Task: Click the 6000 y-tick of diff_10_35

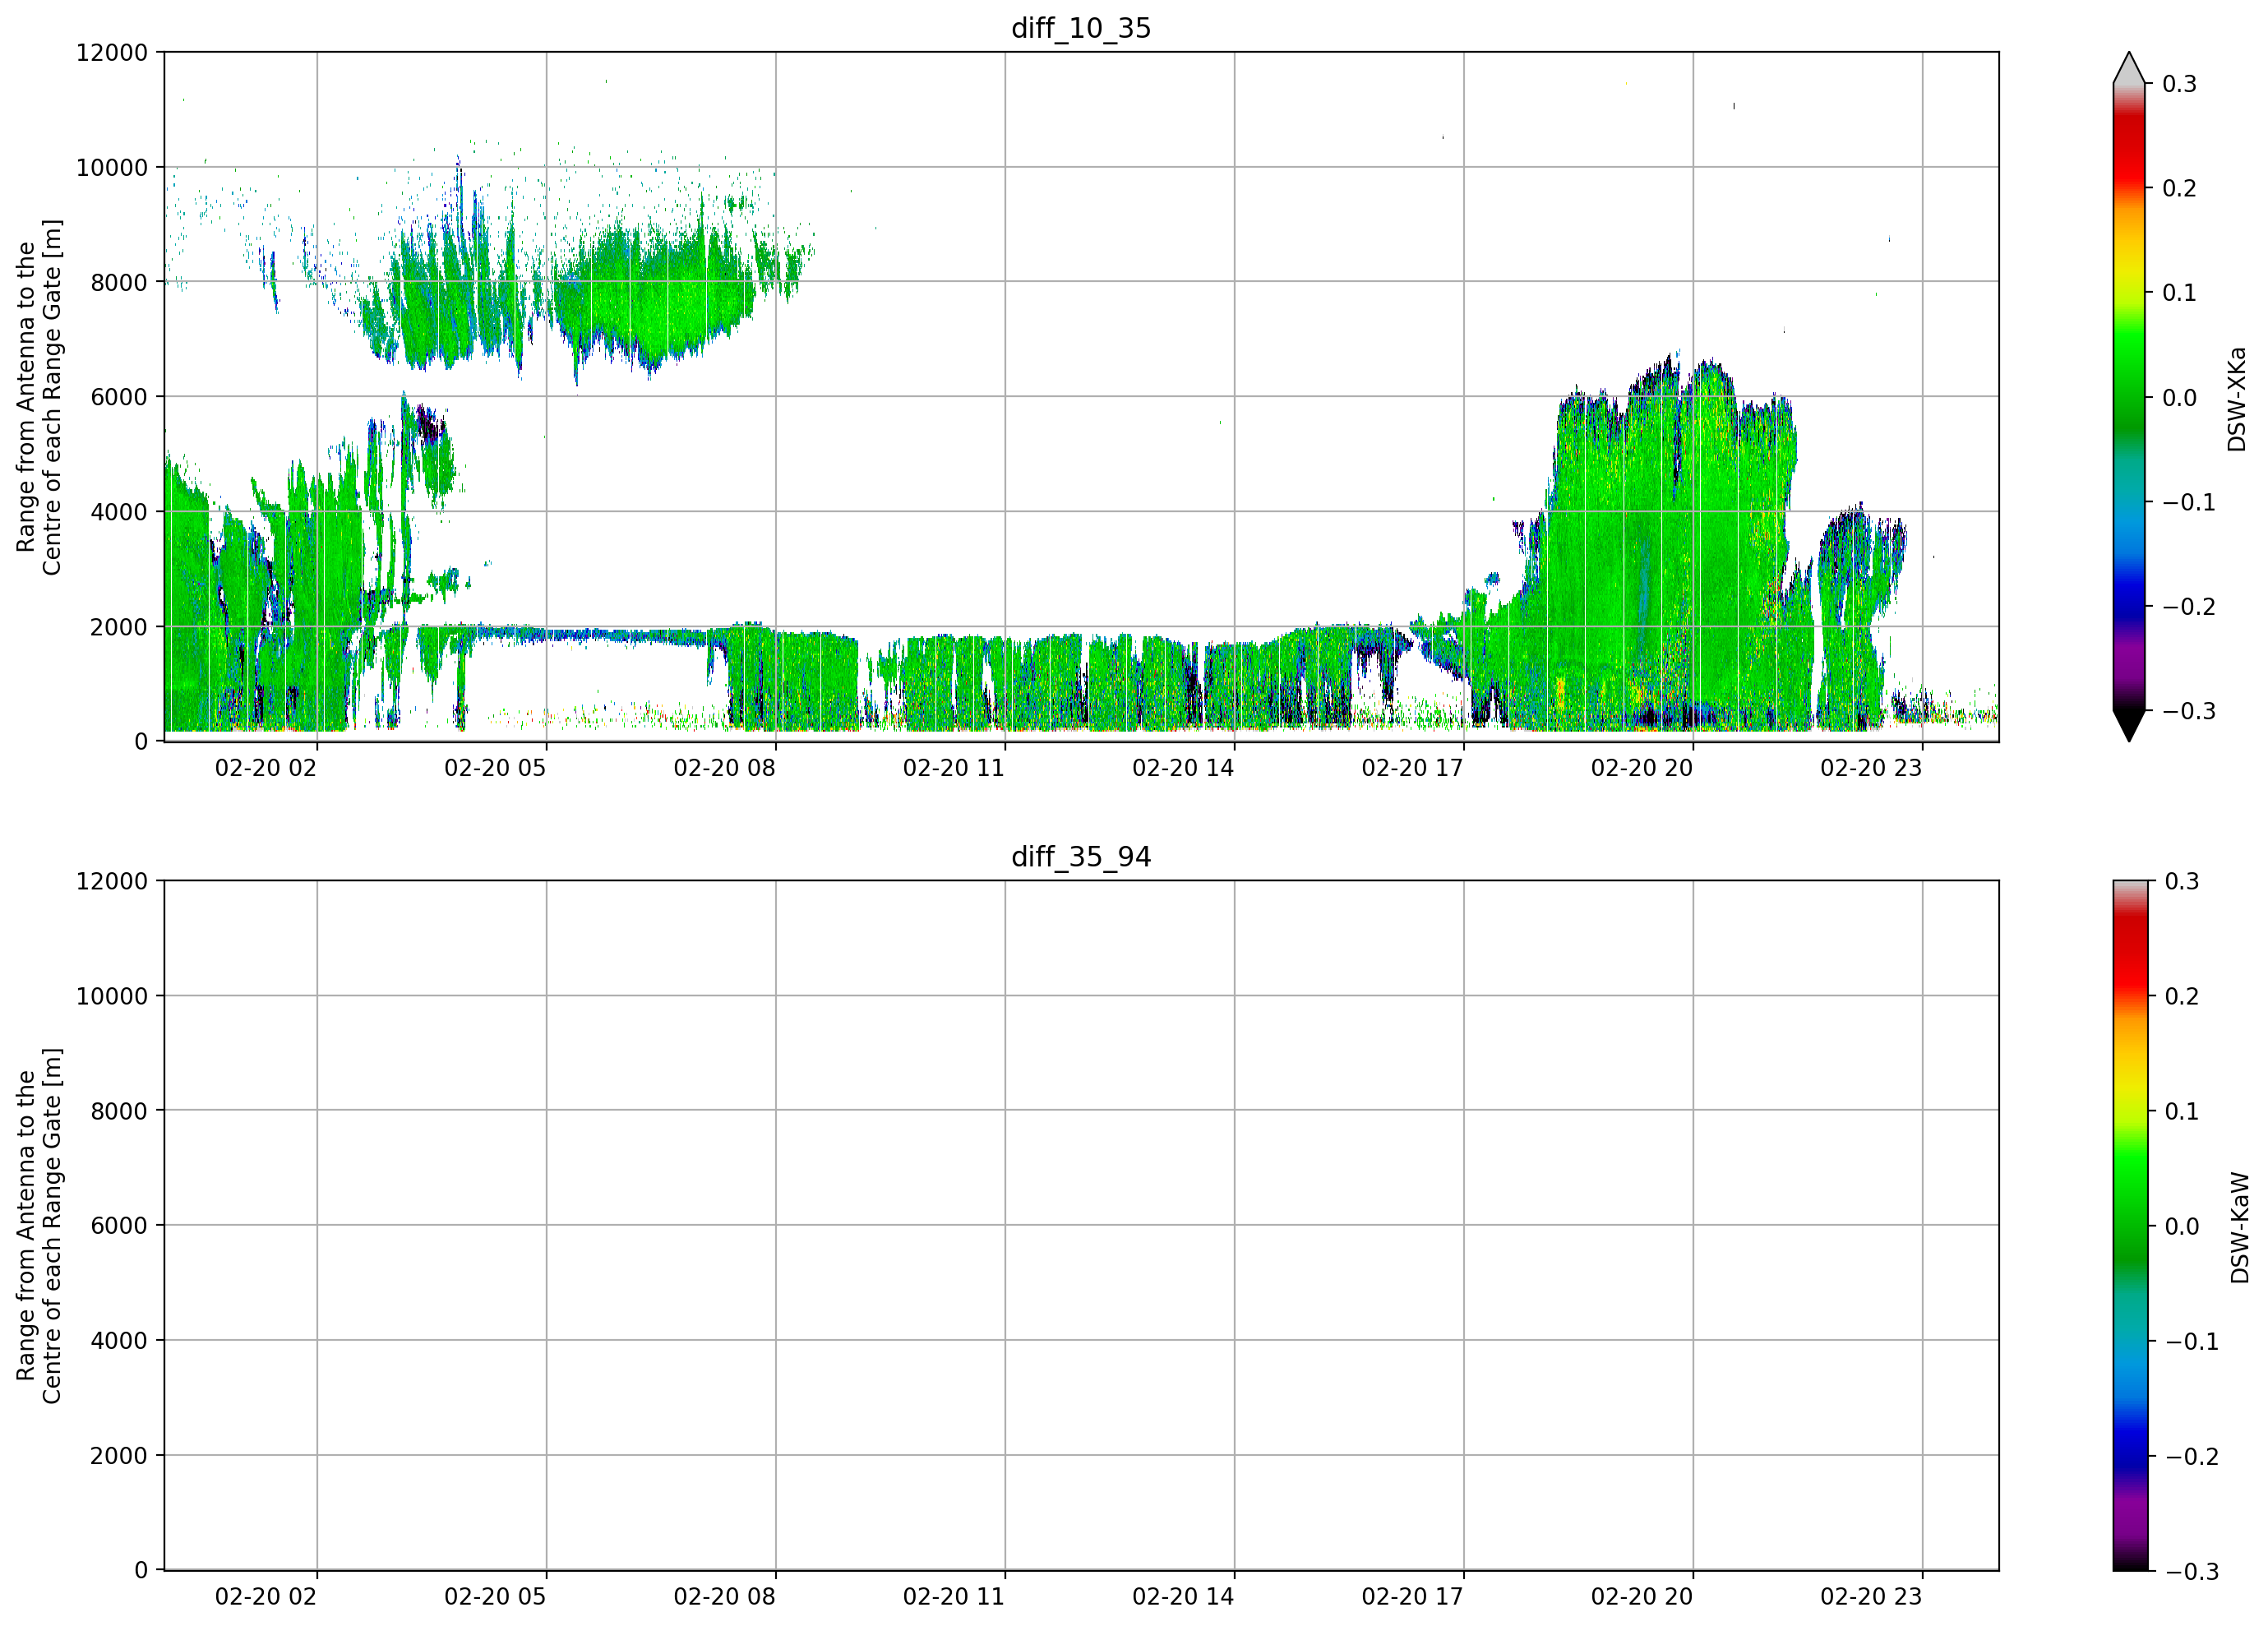Action: tap(119, 397)
